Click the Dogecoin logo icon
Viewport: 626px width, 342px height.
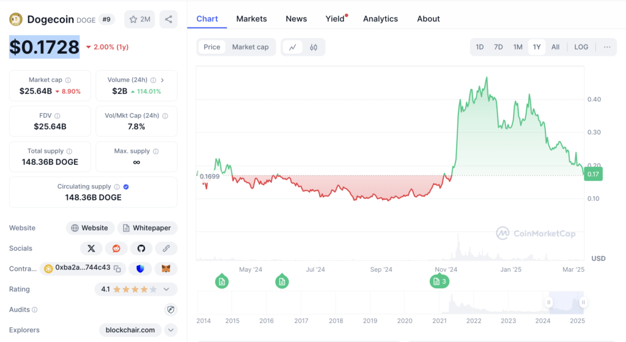coord(16,19)
